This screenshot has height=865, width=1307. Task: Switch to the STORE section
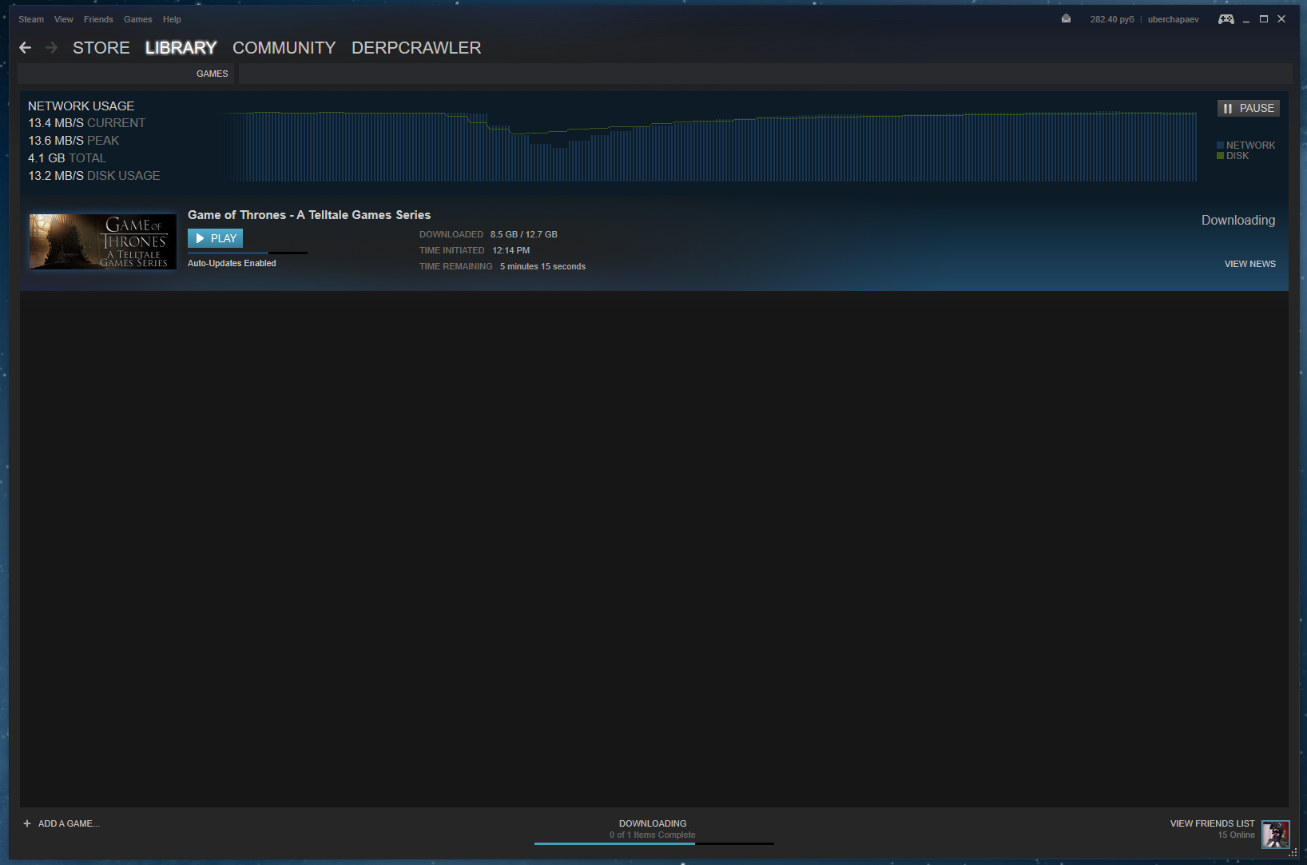[101, 48]
